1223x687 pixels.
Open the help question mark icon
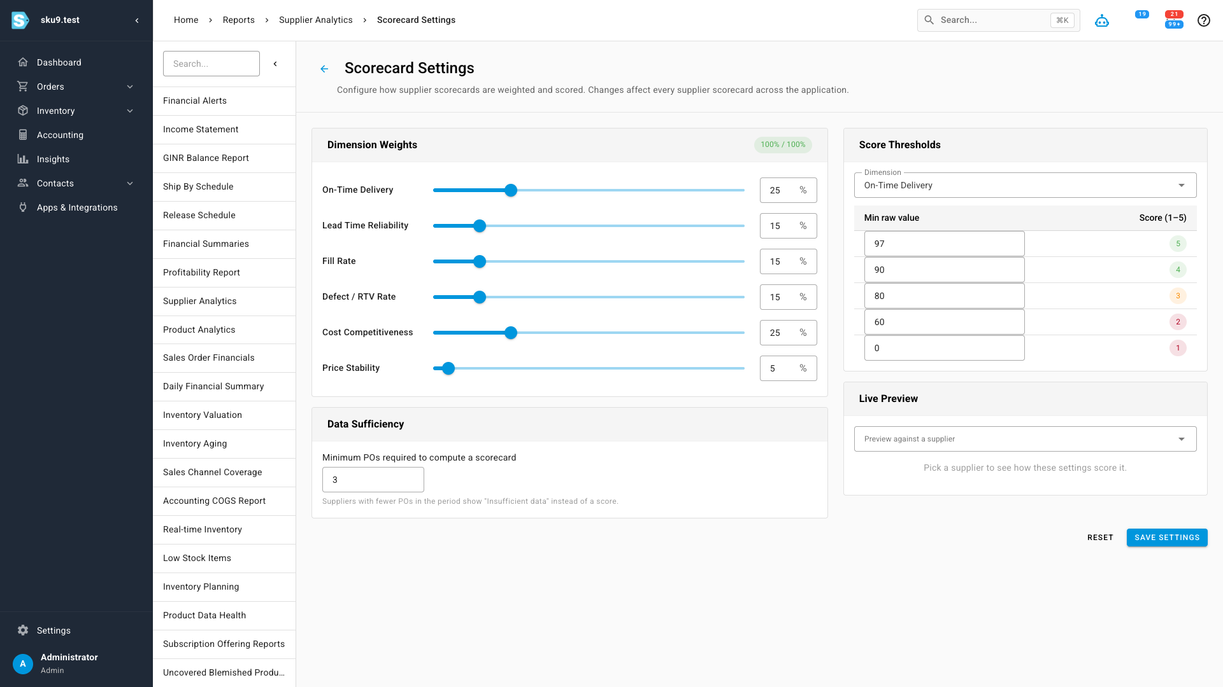point(1204,20)
